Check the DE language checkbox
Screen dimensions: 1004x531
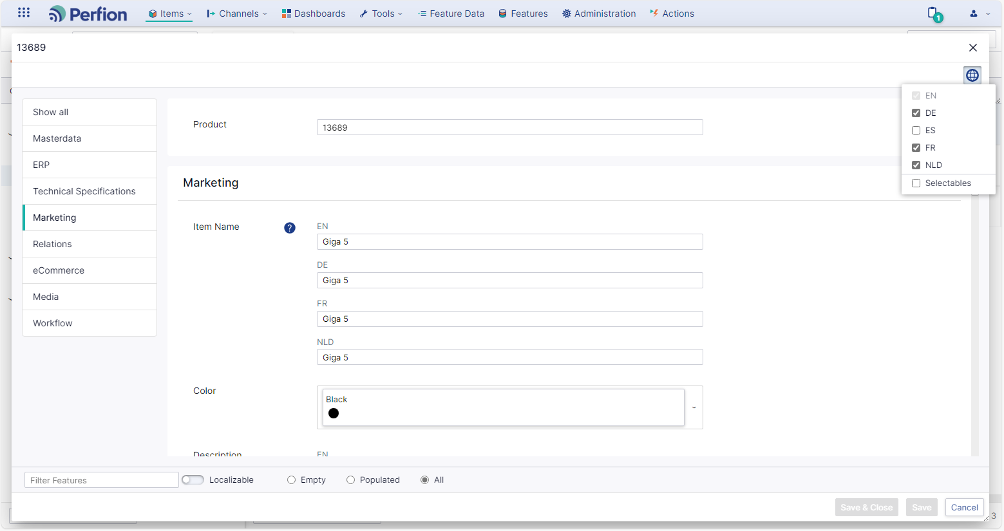pyautogui.click(x=916, y=113)
